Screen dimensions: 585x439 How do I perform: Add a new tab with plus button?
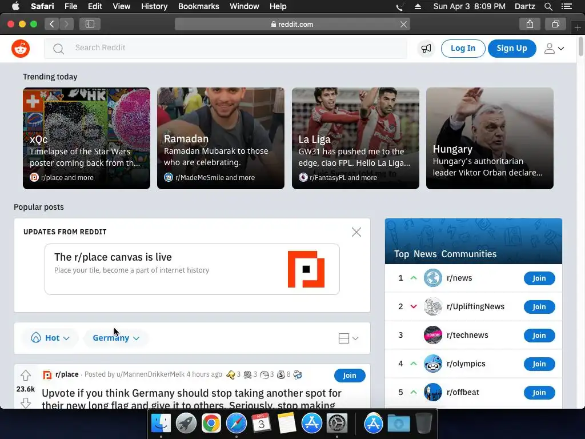[x=578, y=27]
